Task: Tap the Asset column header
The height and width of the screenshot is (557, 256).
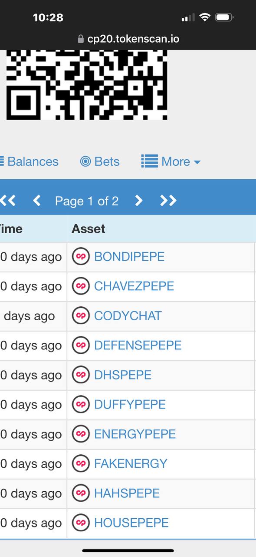Action: (89, 228)
